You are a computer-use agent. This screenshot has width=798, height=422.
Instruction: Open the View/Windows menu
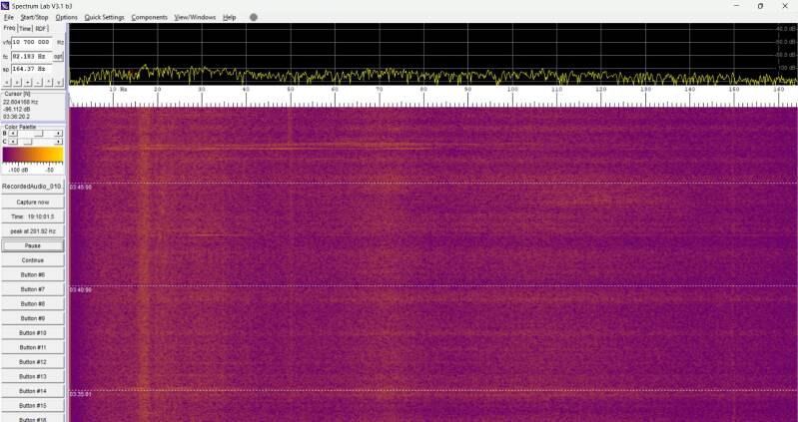(x=195, y=17)
